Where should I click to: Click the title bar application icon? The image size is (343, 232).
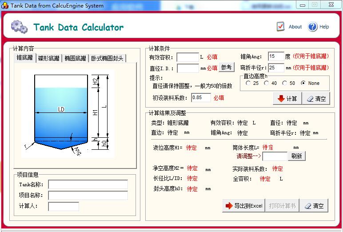pyautogui.click(x=5, y=5)
